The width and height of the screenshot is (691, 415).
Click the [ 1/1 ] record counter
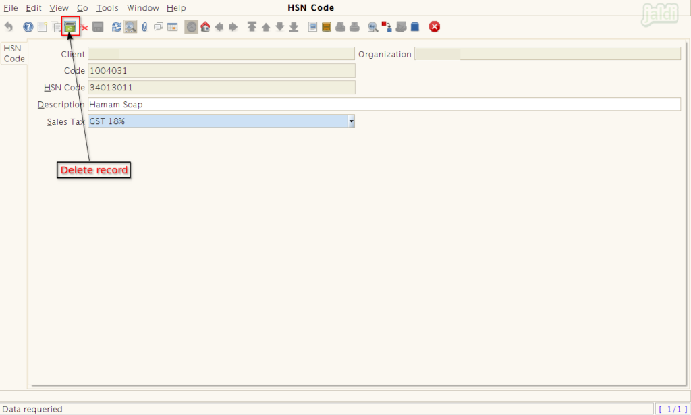tap(673, 410)
